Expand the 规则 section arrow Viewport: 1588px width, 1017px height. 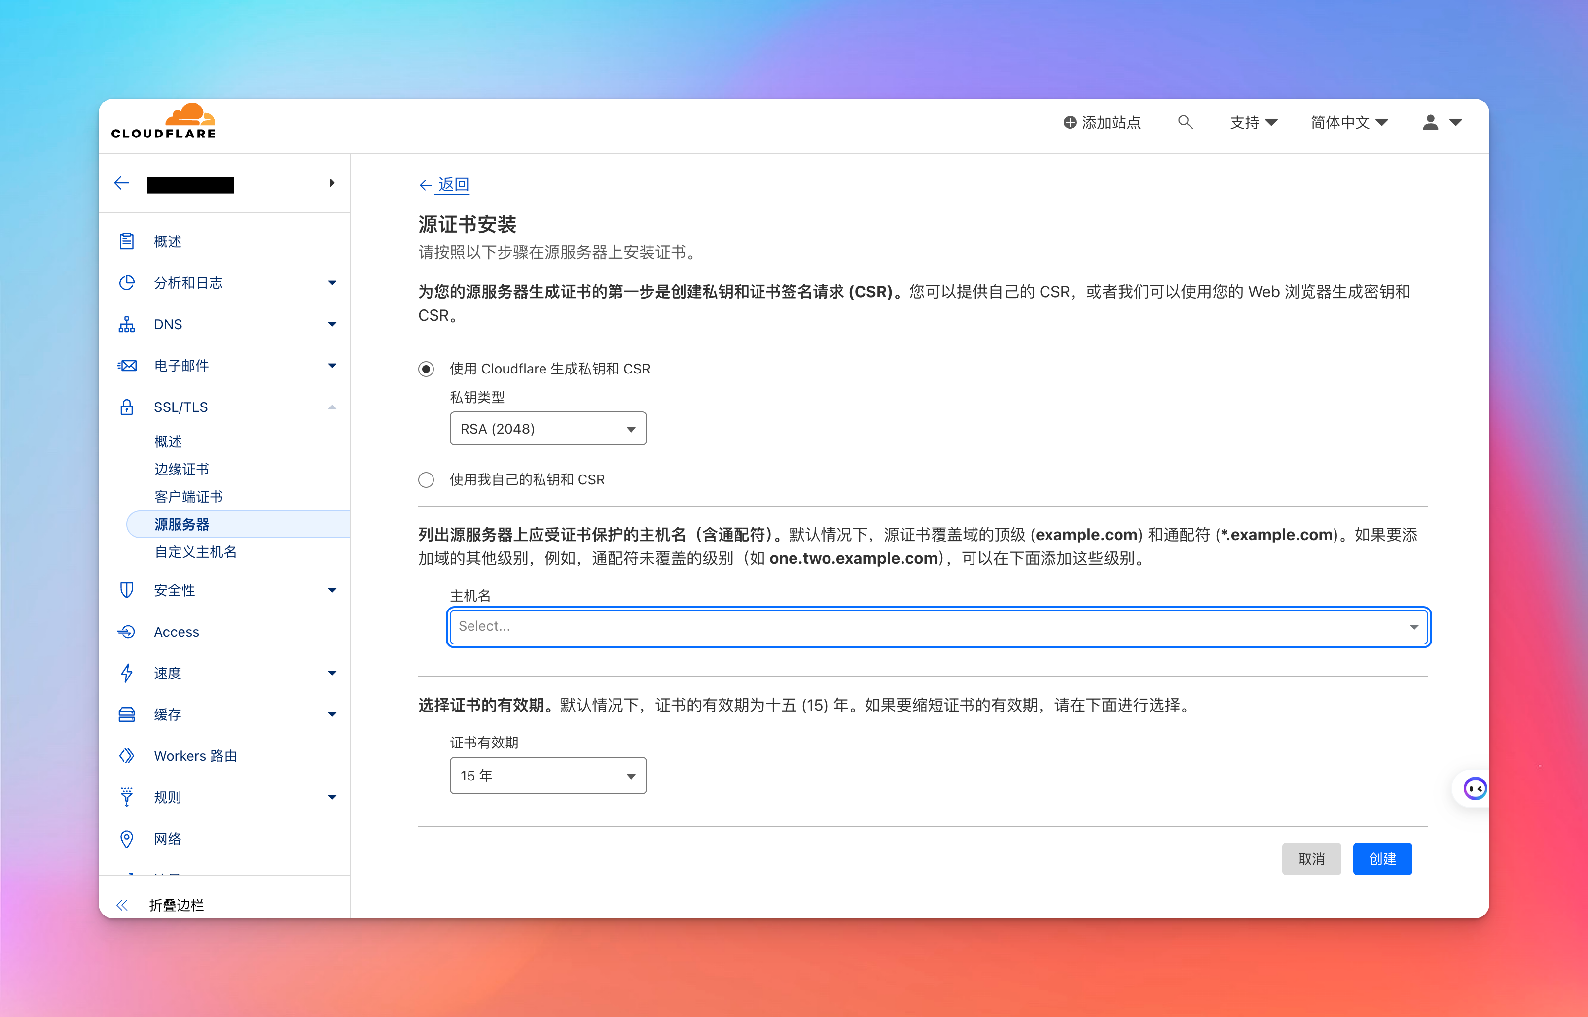click(x=332, y=796)
